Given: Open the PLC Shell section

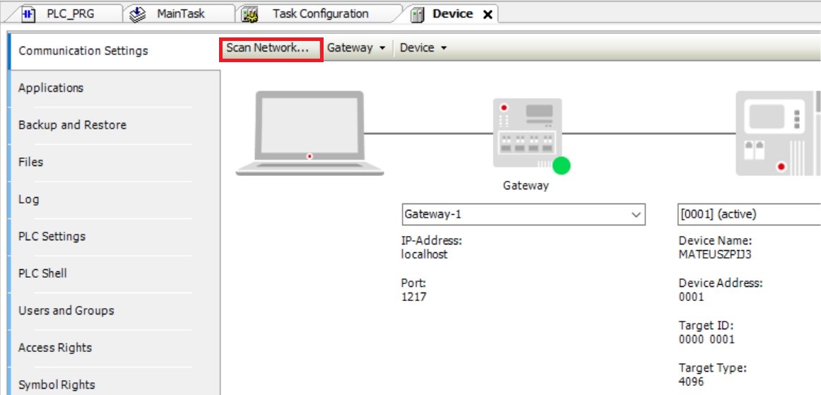Looking at the screenshot, I should tap(44, 273).
